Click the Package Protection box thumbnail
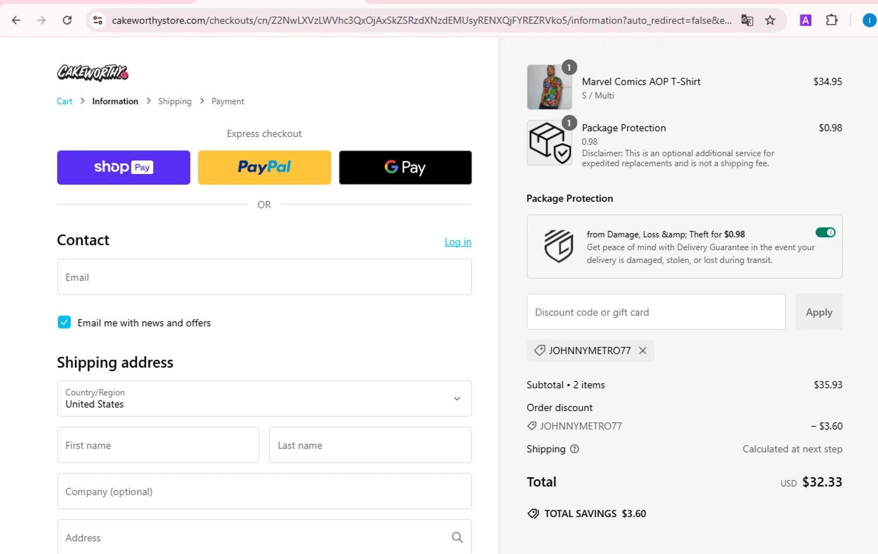 [549, 143]
